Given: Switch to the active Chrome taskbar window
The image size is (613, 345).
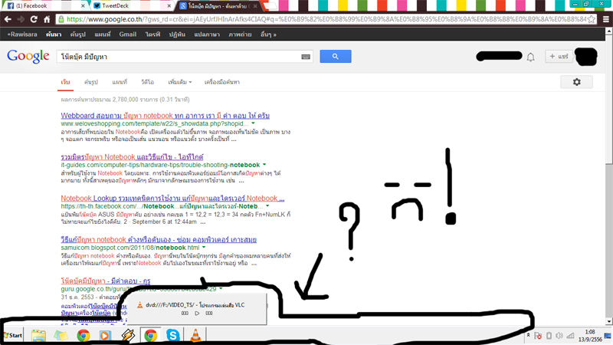Looking at the screenshot, I should (x=150, y=336).
